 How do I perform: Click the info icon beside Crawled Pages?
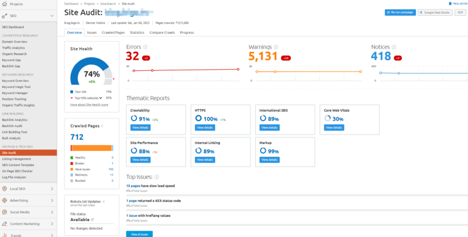pyautogui.click(x=102, y=126)
